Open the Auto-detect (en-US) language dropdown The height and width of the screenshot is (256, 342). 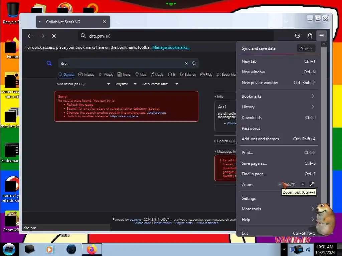click(x=83, y=84)
